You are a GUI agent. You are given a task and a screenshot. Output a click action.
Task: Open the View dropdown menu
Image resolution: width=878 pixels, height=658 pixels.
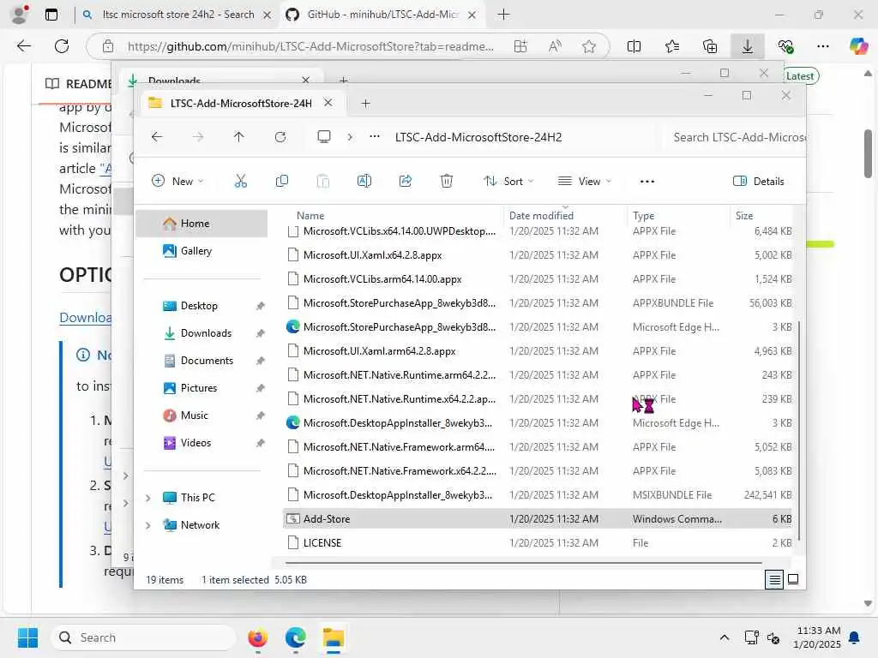pos(585,182)
